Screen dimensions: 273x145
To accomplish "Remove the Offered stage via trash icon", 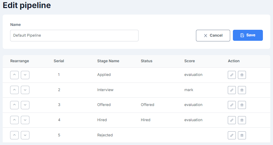I will click(242, 105).
